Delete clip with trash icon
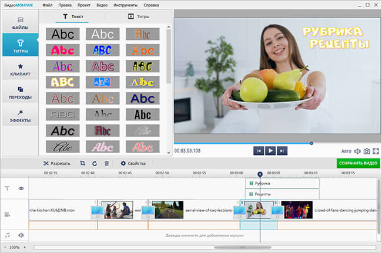 pyautogui.click(x=106, y=163)
